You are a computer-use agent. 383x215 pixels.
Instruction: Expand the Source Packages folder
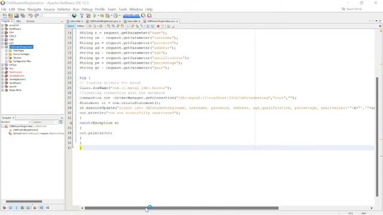7,54
